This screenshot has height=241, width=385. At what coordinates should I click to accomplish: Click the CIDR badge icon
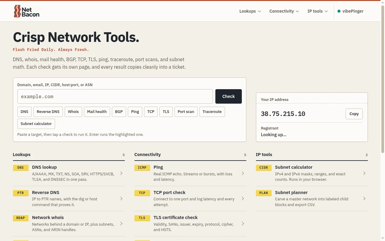point(263,168)
